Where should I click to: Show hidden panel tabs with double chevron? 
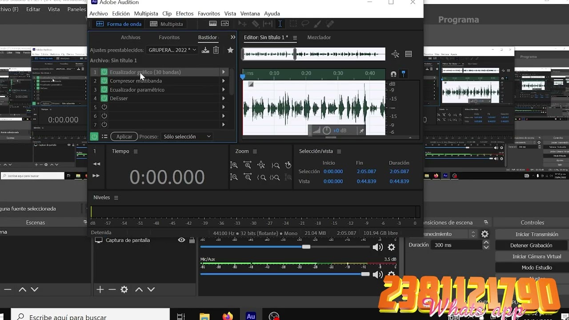click(232, 37)
